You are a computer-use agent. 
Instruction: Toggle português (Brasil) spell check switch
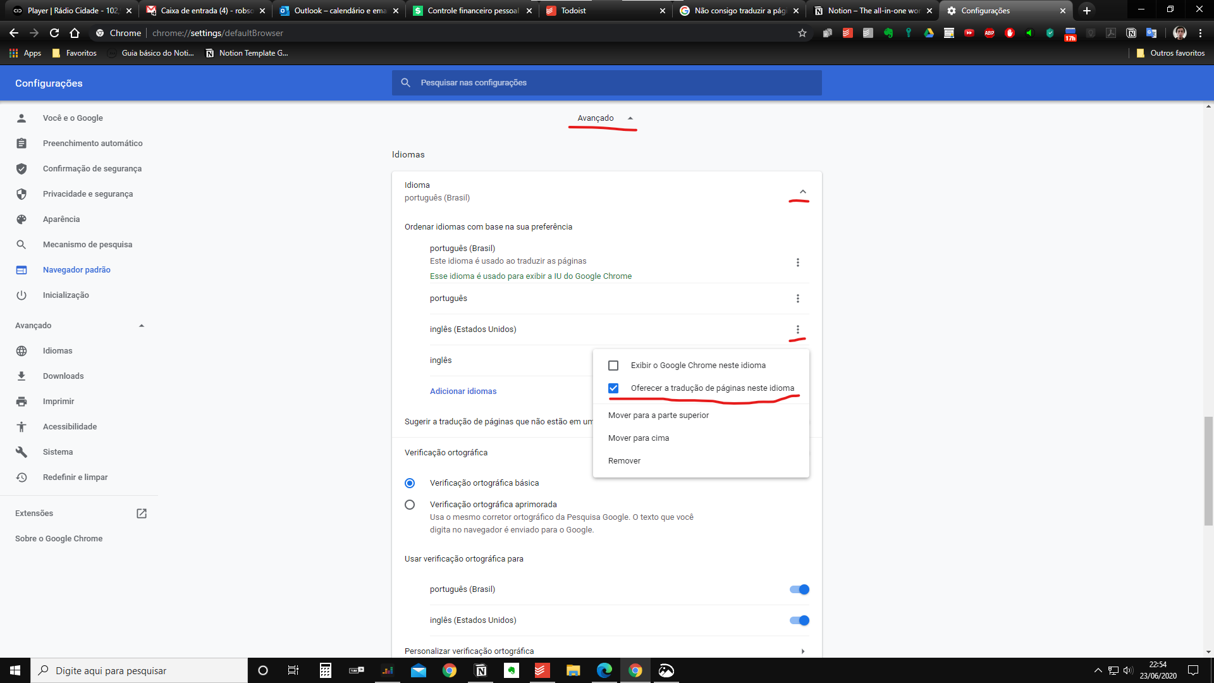[x=799, y=589]
